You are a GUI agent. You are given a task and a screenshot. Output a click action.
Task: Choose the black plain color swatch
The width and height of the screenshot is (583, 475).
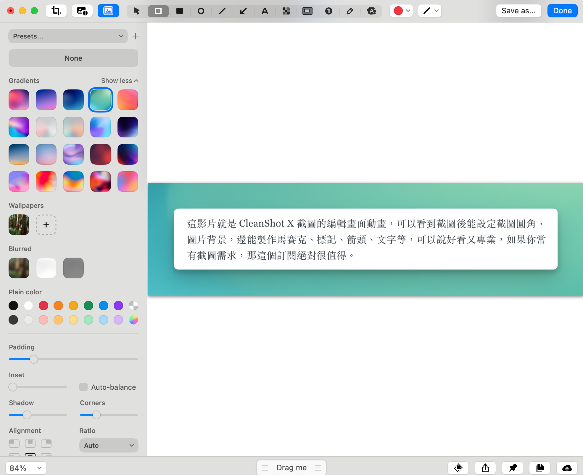tap(13, 306)
